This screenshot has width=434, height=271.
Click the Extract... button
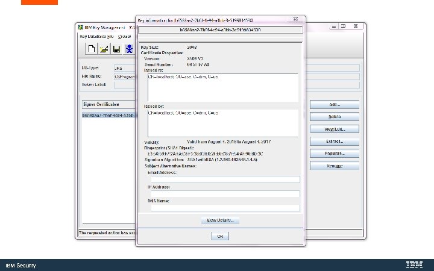[335, 141]
